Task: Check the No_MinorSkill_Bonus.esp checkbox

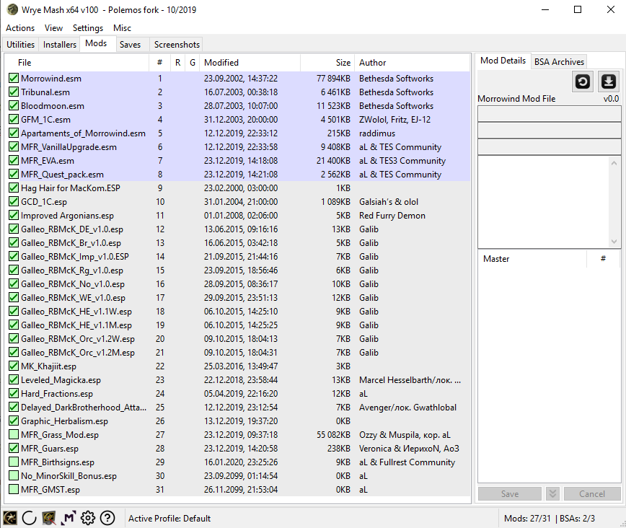Action: tap(14, 475)
